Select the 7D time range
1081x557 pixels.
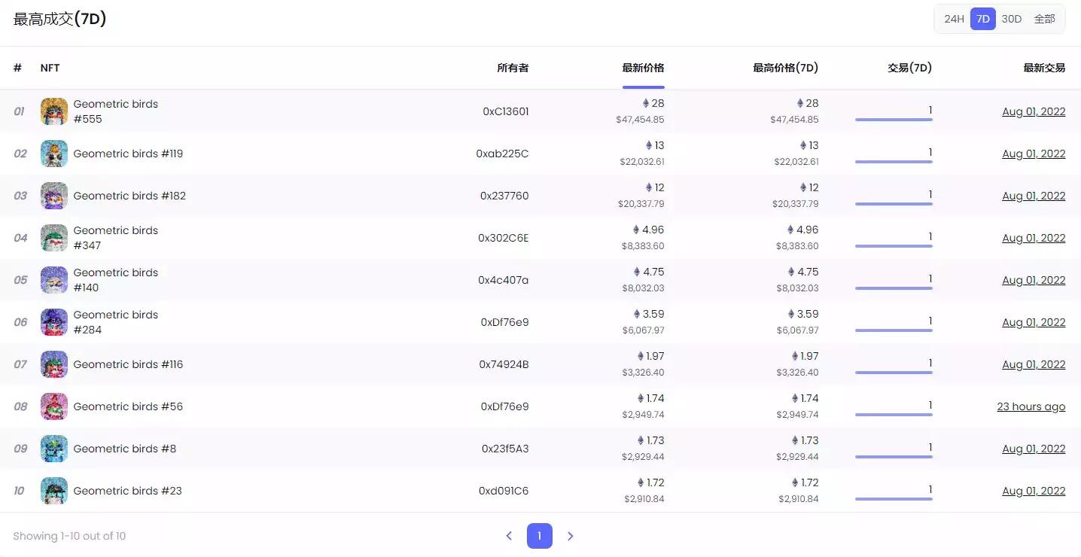(982, 19)
